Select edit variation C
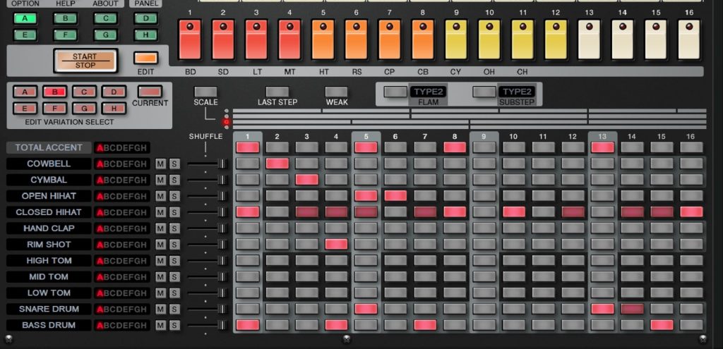 click(x=84, y=92)
